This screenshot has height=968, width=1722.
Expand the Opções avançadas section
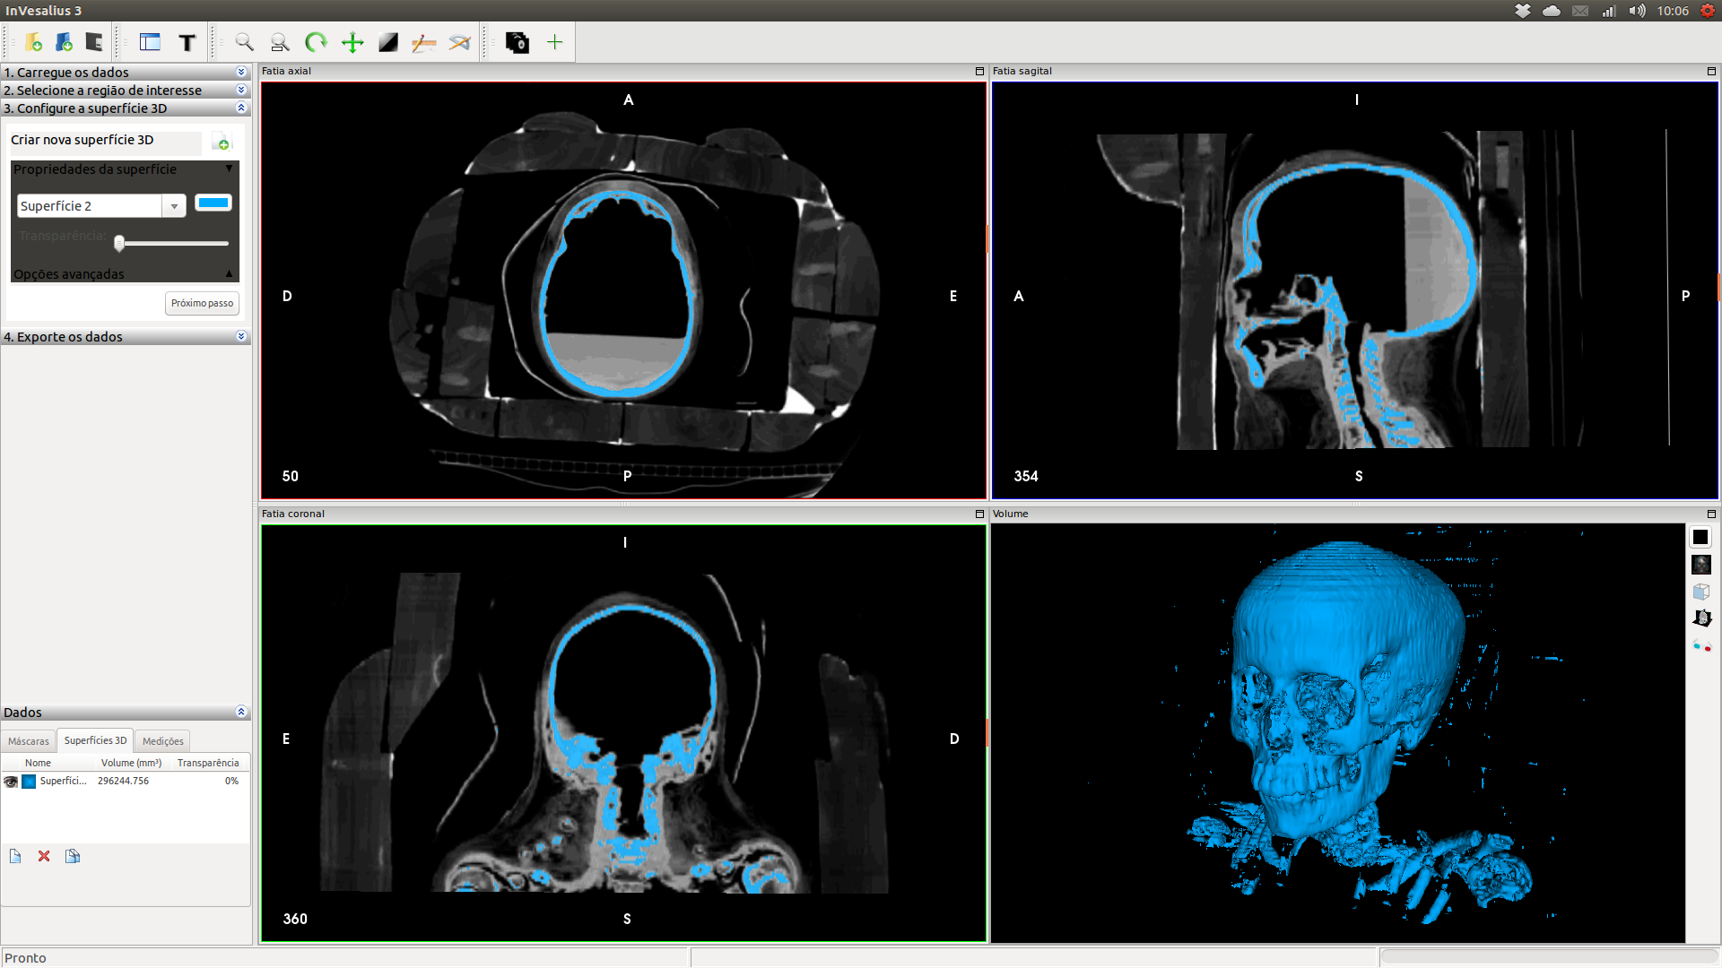pos(123,274)
